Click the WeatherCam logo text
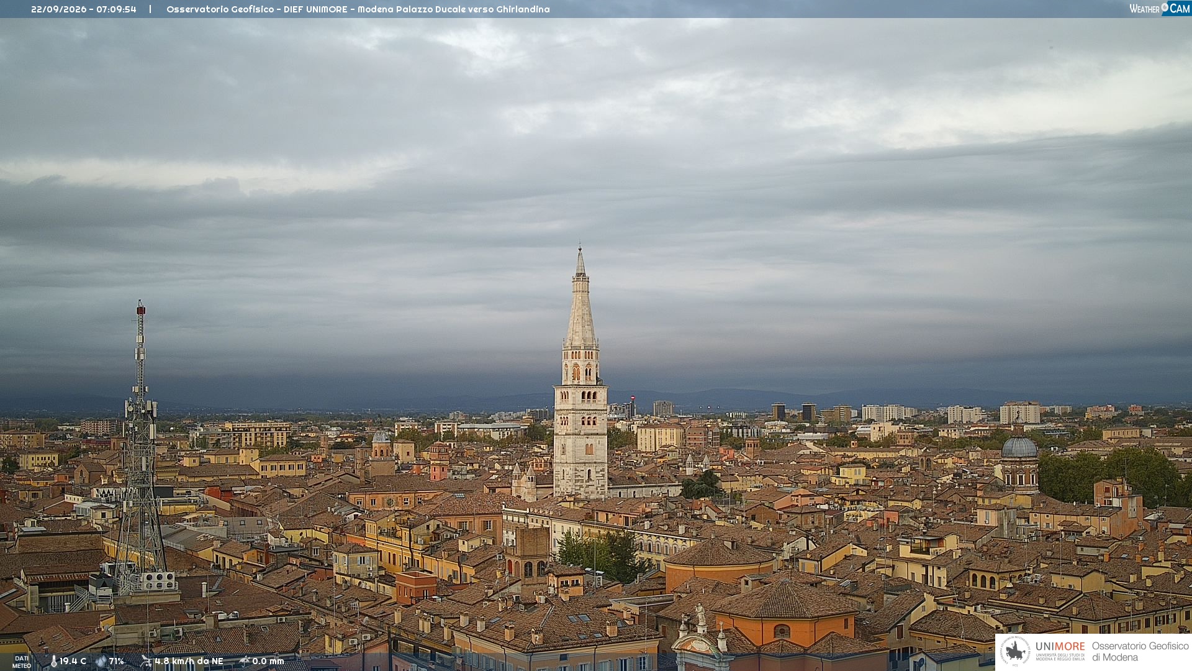1192x671 pixels. click(x=1159, y=8)
